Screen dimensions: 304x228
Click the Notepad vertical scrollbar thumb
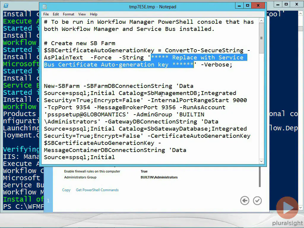261,38
